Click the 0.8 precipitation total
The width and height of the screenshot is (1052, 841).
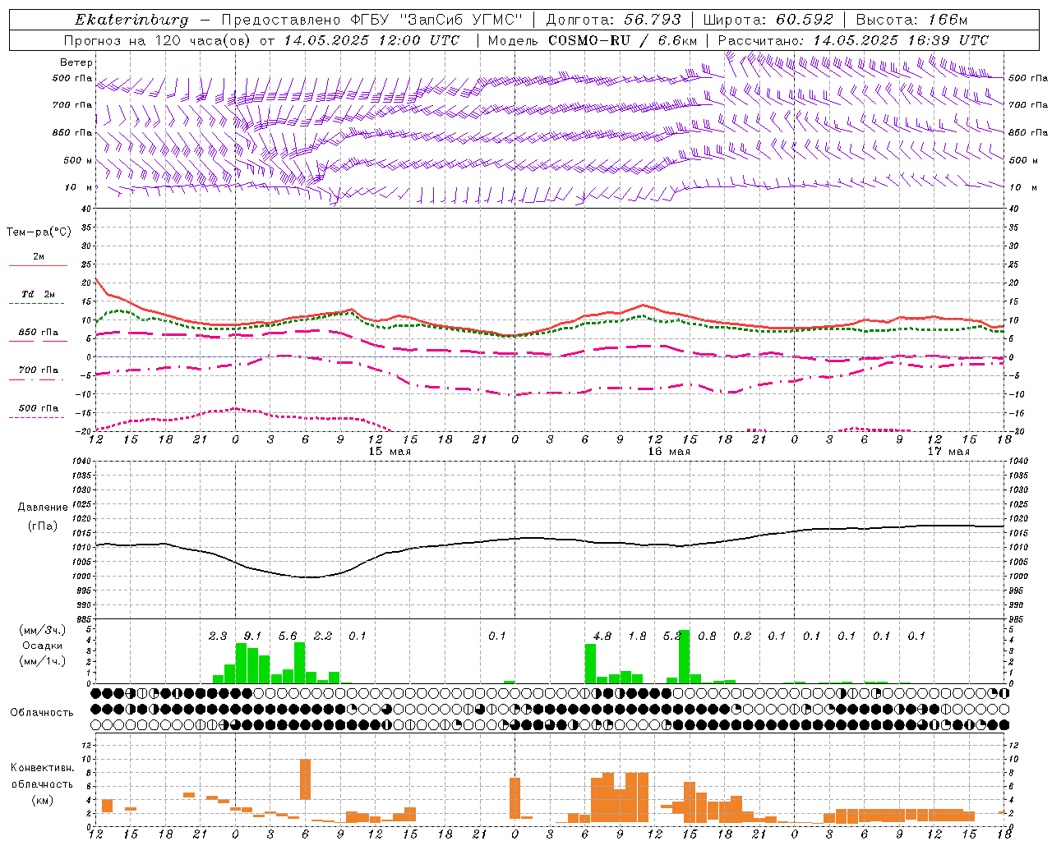pyautogui.click(x=707, y=636)
